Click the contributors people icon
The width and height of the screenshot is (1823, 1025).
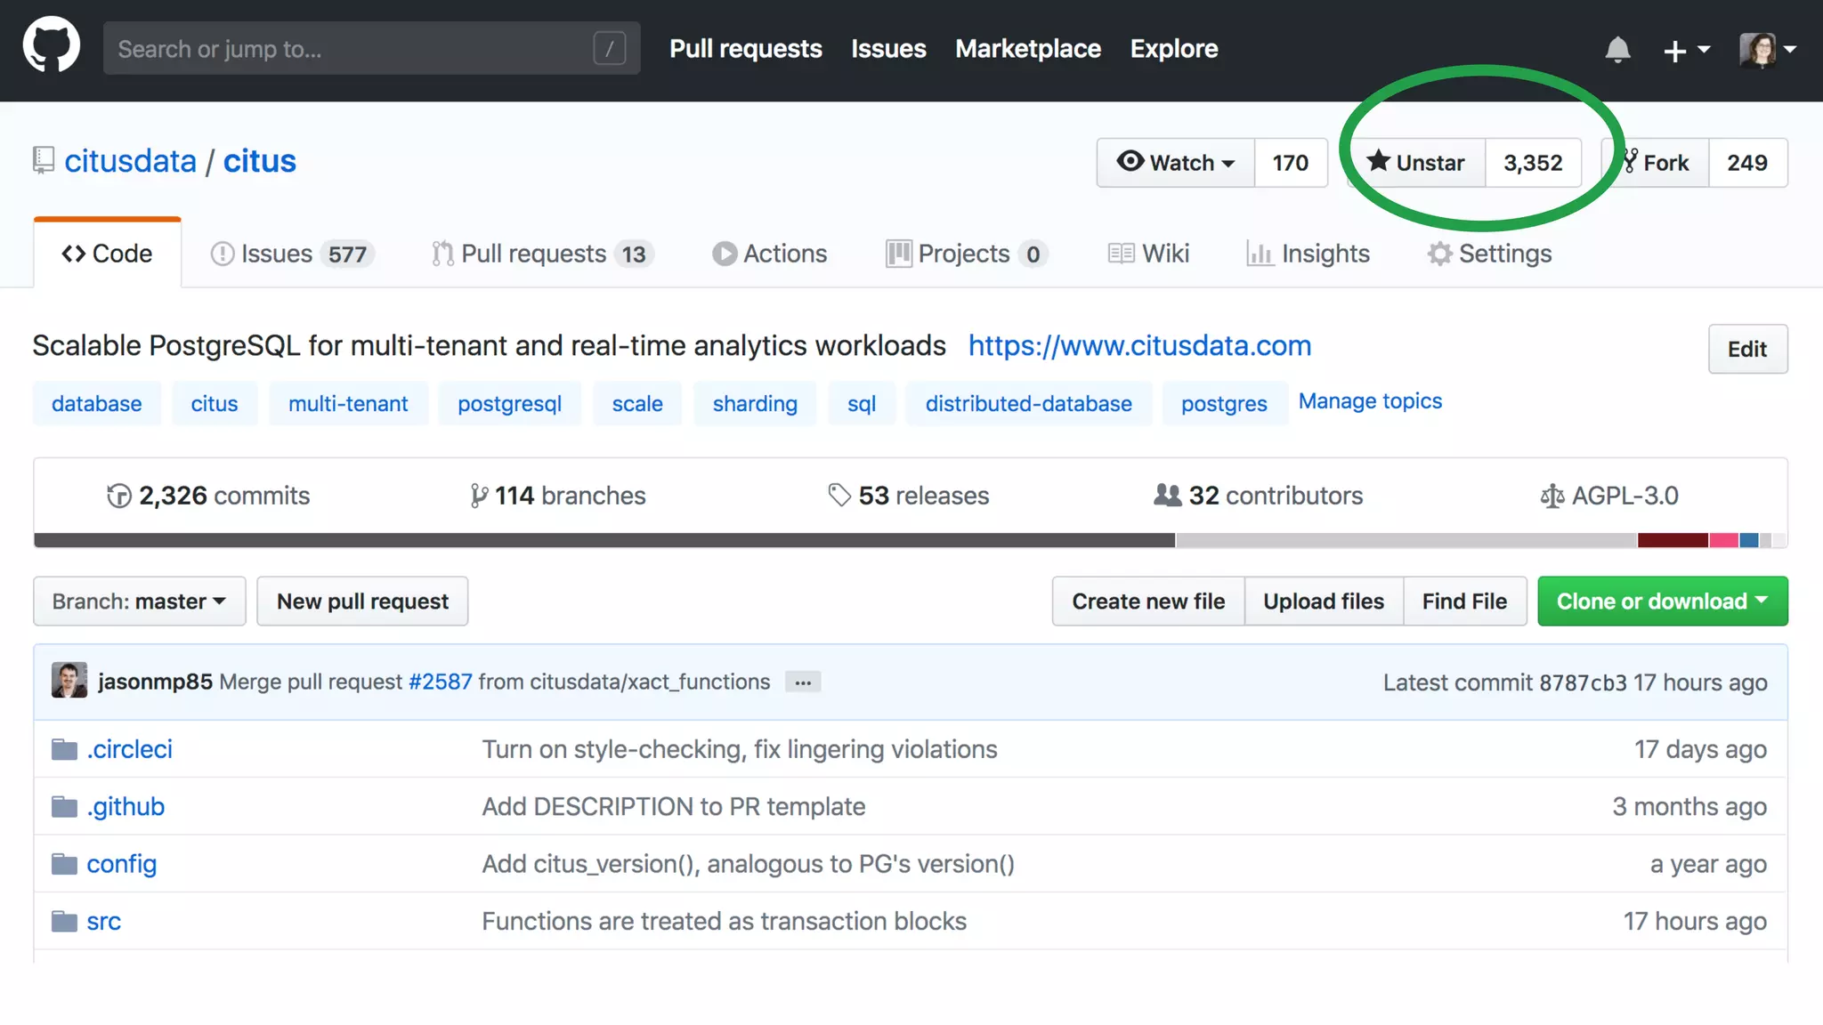[x=1167, y=495]
